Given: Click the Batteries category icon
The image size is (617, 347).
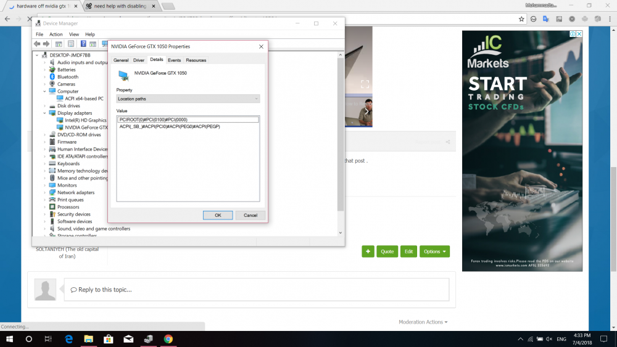Looking at the screenshot, I should click(x=52, y=70).
